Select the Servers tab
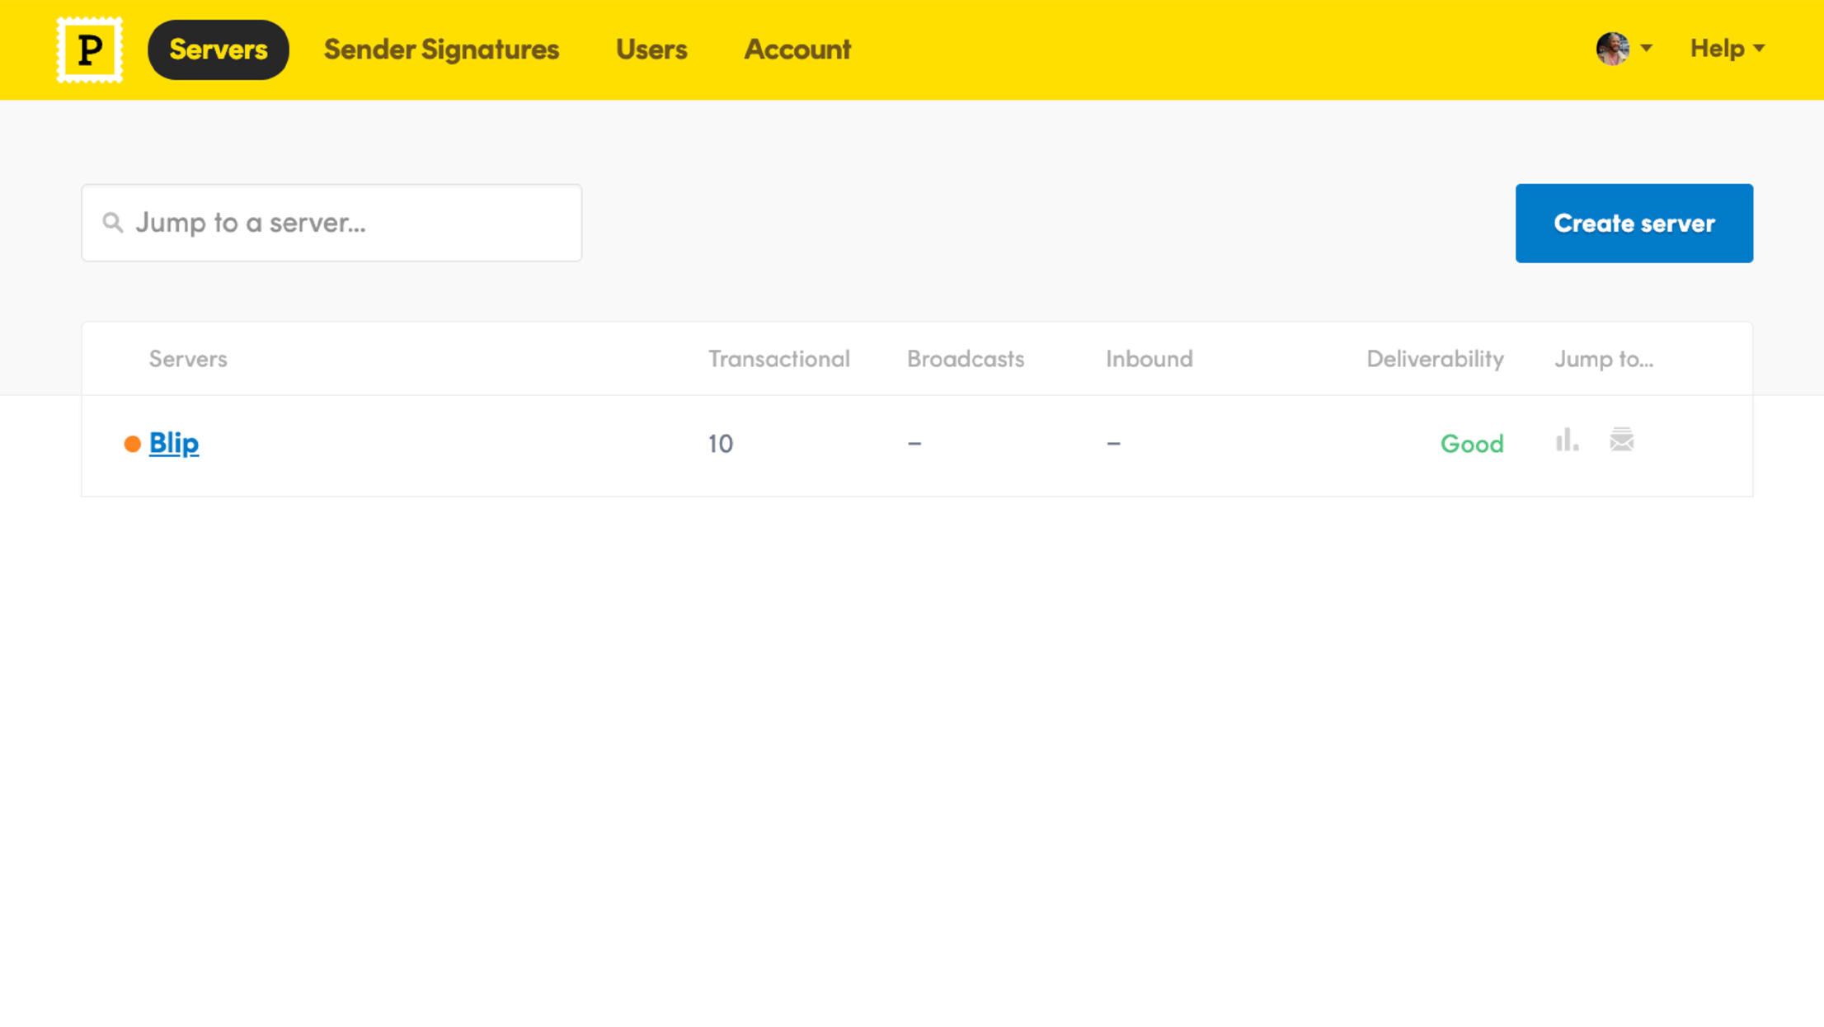 (x=218, y=49)
